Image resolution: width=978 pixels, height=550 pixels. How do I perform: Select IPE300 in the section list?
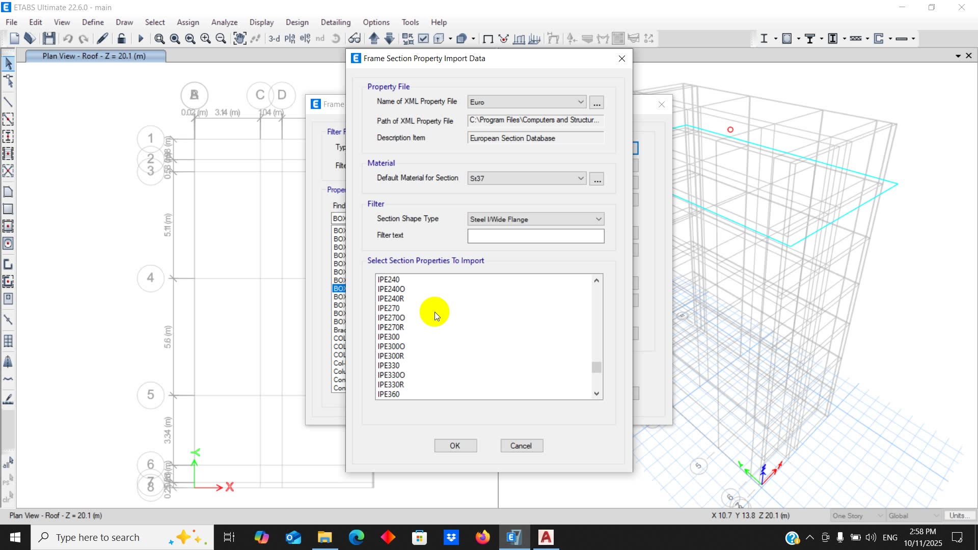click(x=389, y=337)
